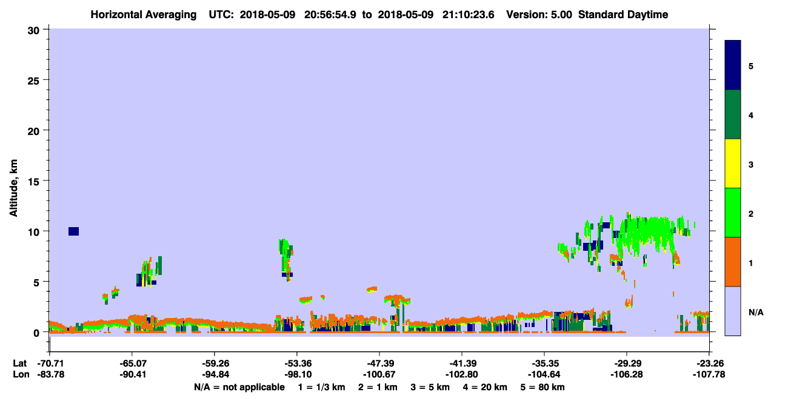The width and height of the screenshot is (788, 404).
Task: Click the orange colorbar segment labeled 1
Action: pyautogui.click(x=733, y=262)
